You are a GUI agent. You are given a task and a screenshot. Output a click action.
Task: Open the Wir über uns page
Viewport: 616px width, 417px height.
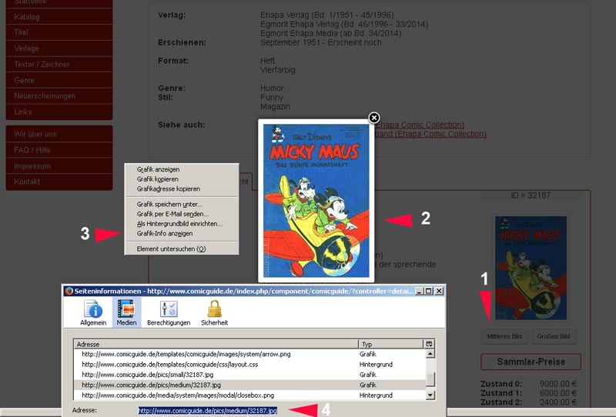point(59,134)
